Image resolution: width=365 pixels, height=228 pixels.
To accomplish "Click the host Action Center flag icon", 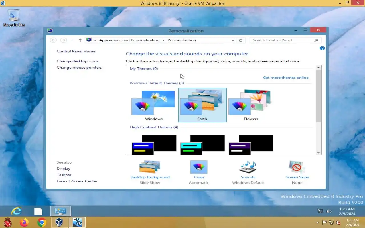I will point(325,223).
